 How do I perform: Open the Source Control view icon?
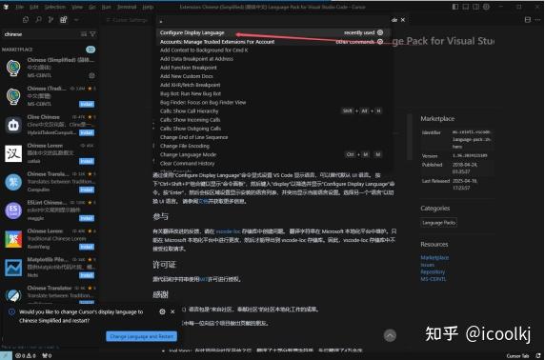(50, 20)
